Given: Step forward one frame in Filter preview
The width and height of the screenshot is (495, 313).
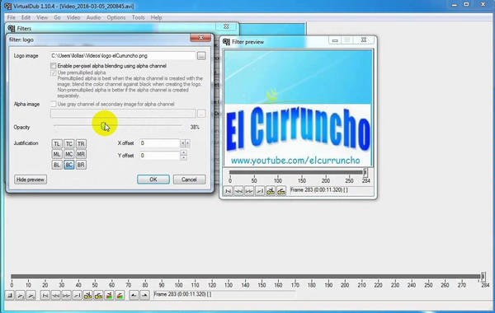Looking at the screenshot, I should tap(249, 191).
